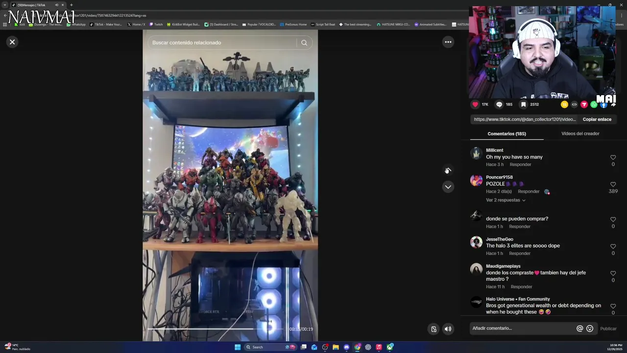Viewport: 627px width, 353px height.
Task: Open the 'Animated Subtitles' bookmark
Action: click(431, 24)
